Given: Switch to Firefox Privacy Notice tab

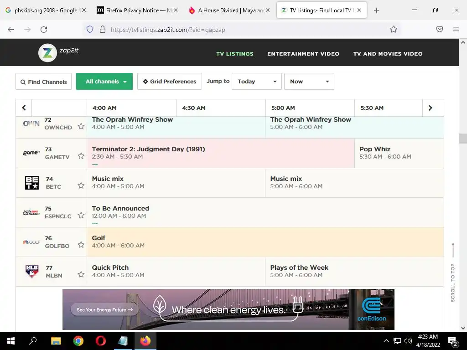Looking at the screenshot, I should [x=137, y=10].
